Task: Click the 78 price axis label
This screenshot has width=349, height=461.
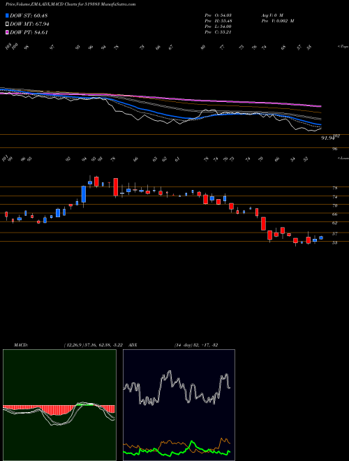Action: coord(334,188)
